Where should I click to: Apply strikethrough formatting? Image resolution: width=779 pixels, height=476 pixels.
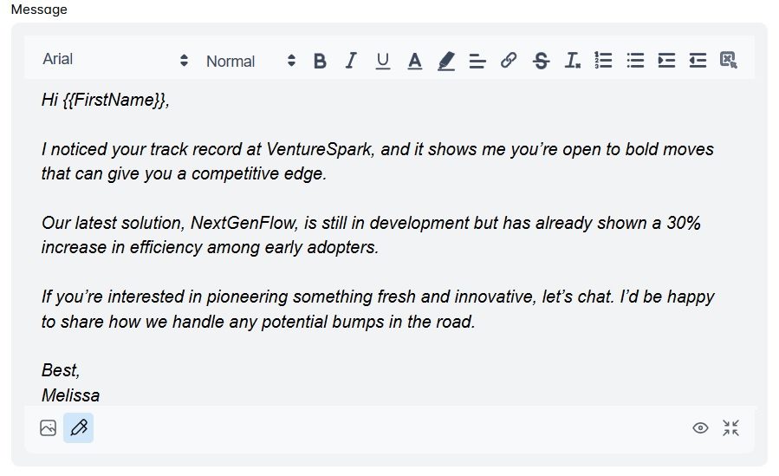click(x=541, y=61)
